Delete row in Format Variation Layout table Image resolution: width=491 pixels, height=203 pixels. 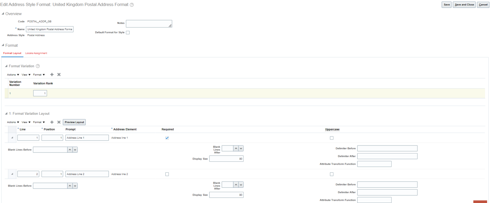coord(59,122)
